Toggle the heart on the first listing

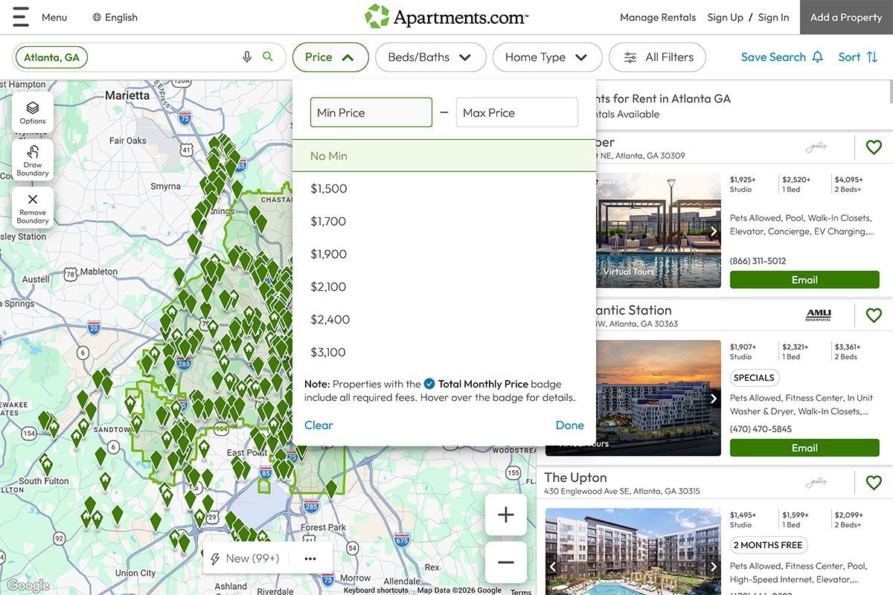coord(874,147)
